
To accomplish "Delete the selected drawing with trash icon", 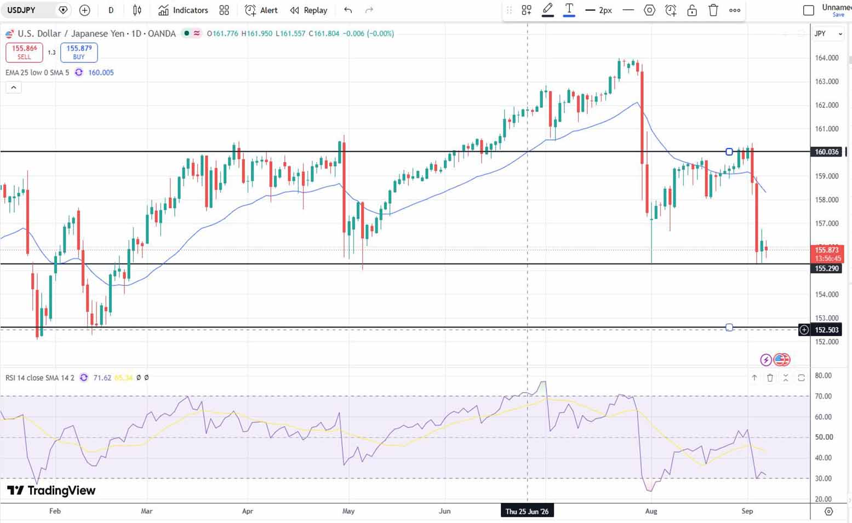I will [713, 10].
